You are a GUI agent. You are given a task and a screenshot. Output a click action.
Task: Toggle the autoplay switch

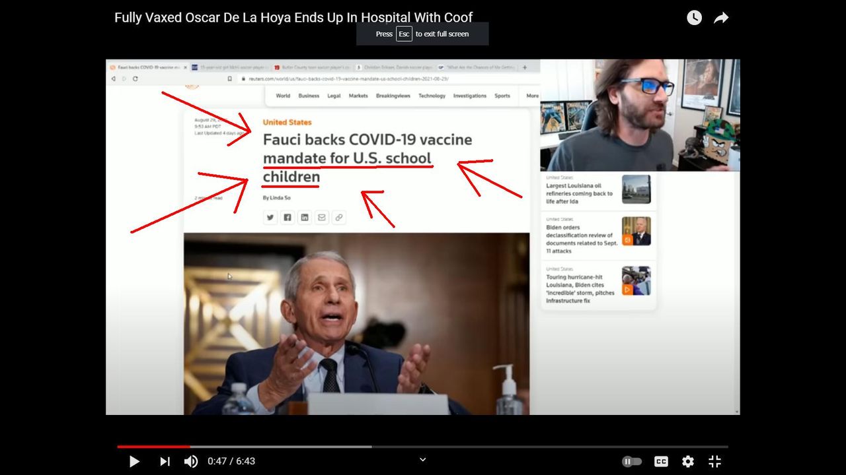coord(632,461)
